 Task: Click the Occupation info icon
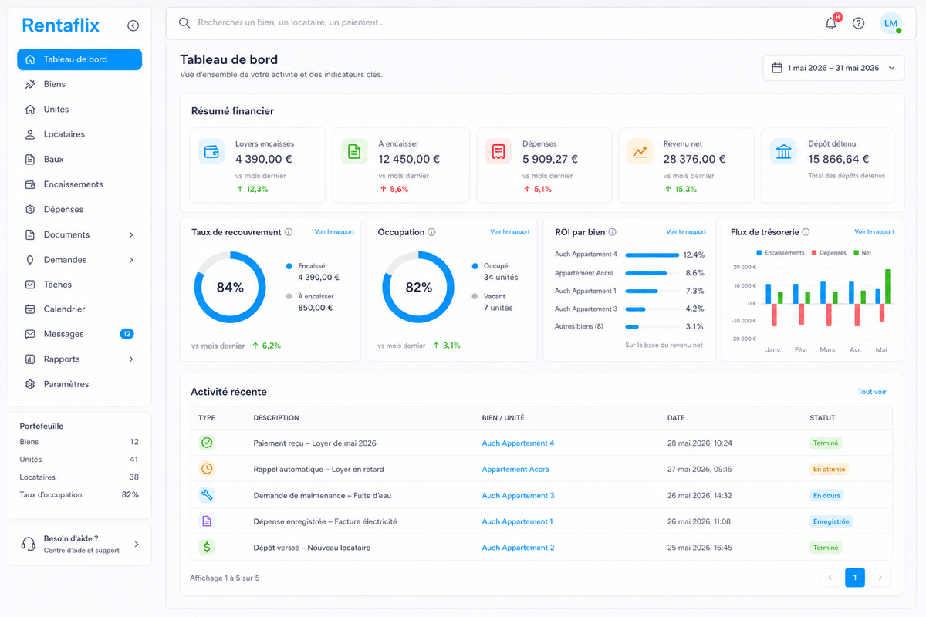pyautogui.click(x=431, y=232)
